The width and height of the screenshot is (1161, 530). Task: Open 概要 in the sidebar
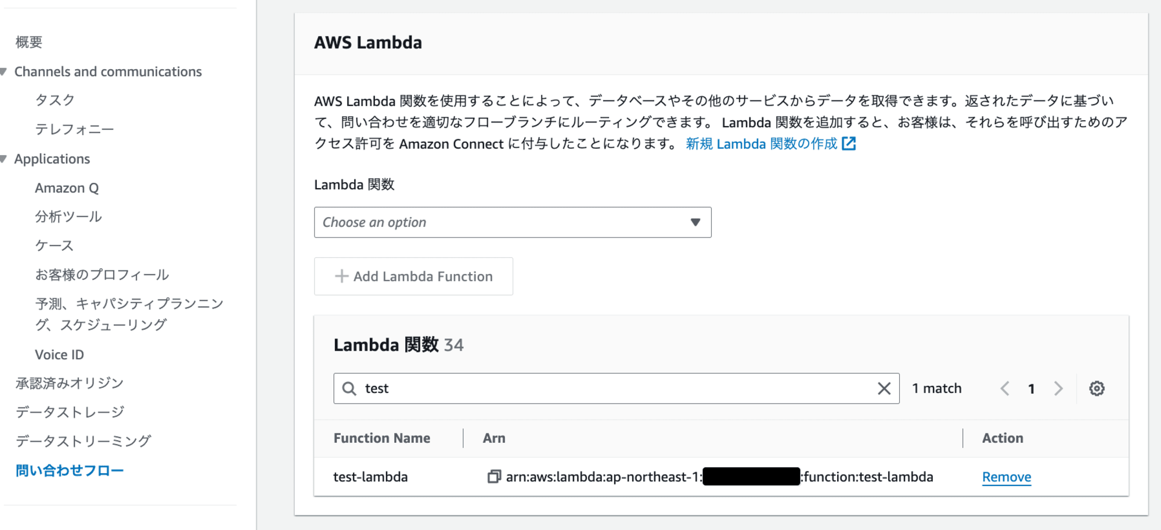click(29, 42)
